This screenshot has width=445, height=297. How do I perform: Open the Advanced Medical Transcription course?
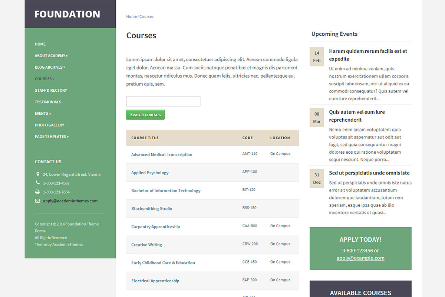tap(162, 154)
